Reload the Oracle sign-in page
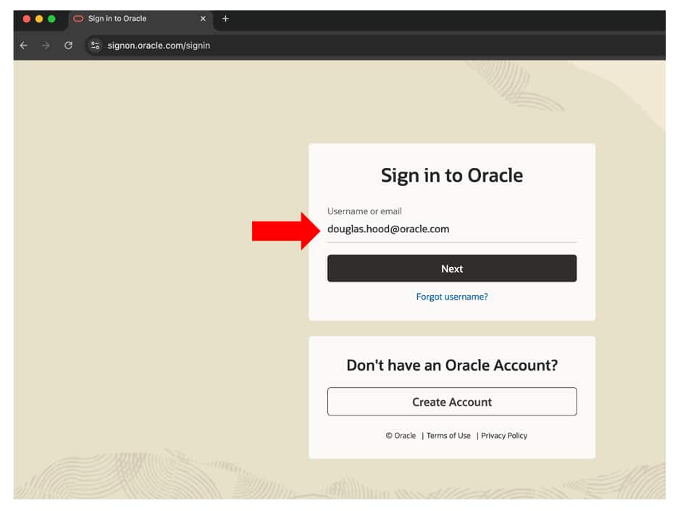Screen dimensions: 678x511 click(x=68, y=46)
